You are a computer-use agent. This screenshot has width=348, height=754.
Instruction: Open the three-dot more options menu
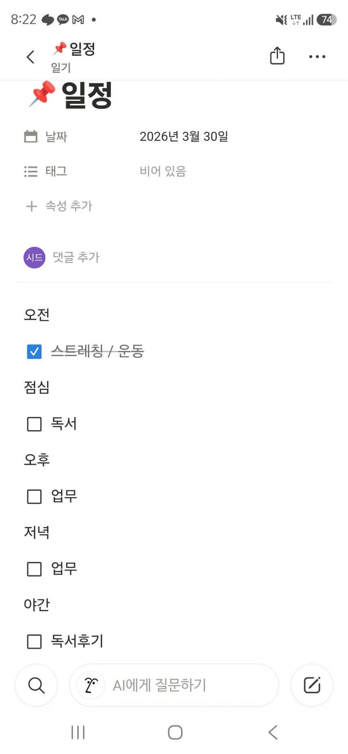click(317, 57)
